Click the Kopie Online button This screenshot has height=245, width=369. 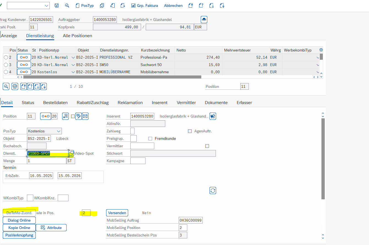pos(19,228)
